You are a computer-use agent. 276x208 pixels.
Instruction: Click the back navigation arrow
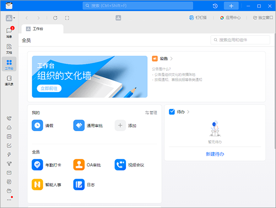(27, 18)
